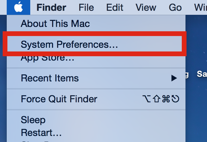Choose Restart… from the Apple menu
This screenshot has width=207, height=142.
click(x=41, y=133)
